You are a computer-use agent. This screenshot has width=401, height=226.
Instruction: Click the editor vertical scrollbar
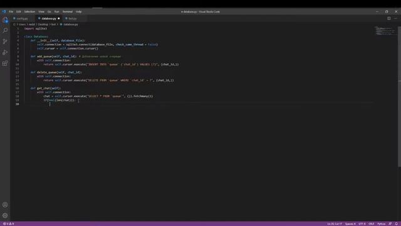tap(399, 96)
